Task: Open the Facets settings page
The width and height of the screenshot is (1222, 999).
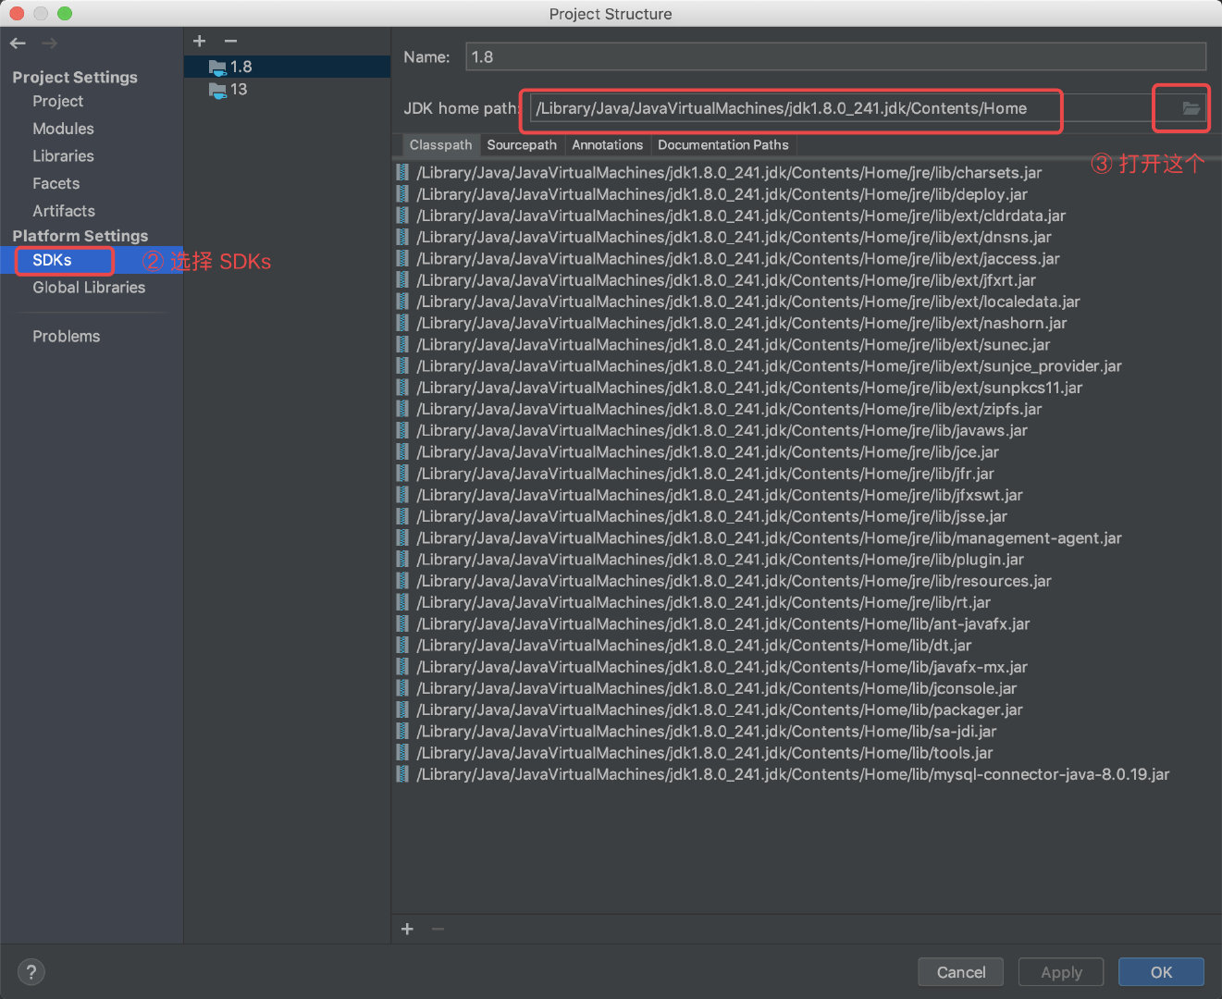Action: pos(56,183)
